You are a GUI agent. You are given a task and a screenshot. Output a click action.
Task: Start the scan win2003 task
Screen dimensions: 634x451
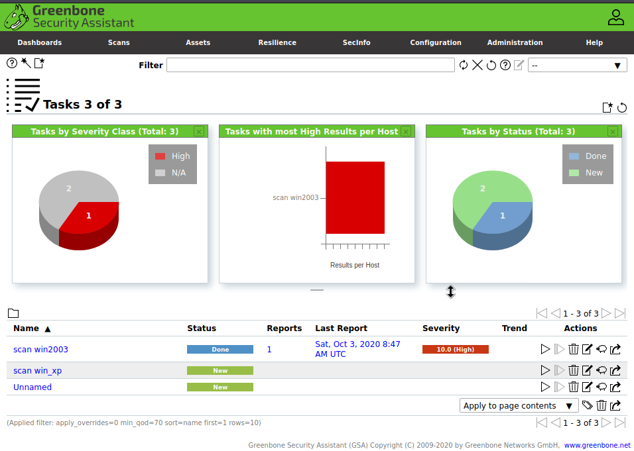[x=545, y=349]
